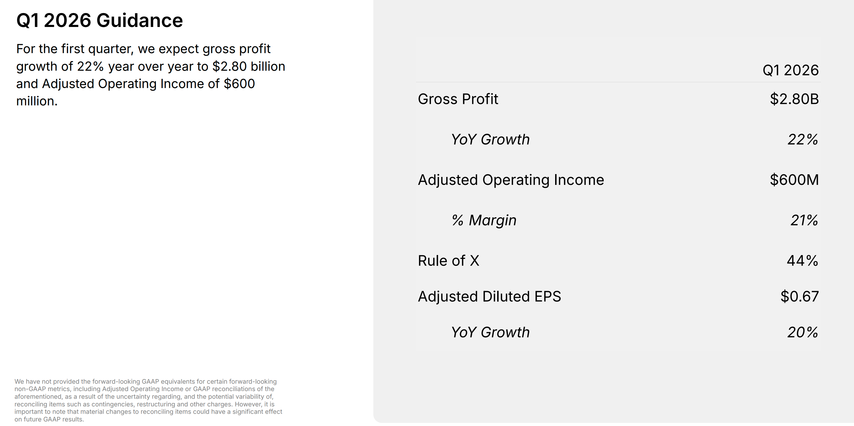The height and width of the screenshot is (426, 854).
Task: Select the 21% margin value
Action: point(804,220)
